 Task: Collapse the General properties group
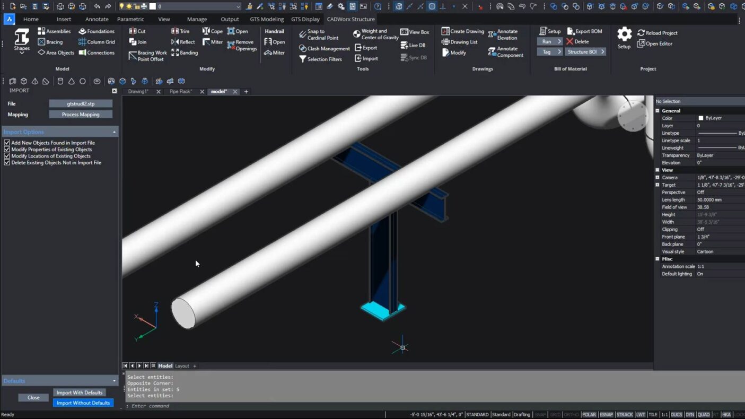pos(658,111)
